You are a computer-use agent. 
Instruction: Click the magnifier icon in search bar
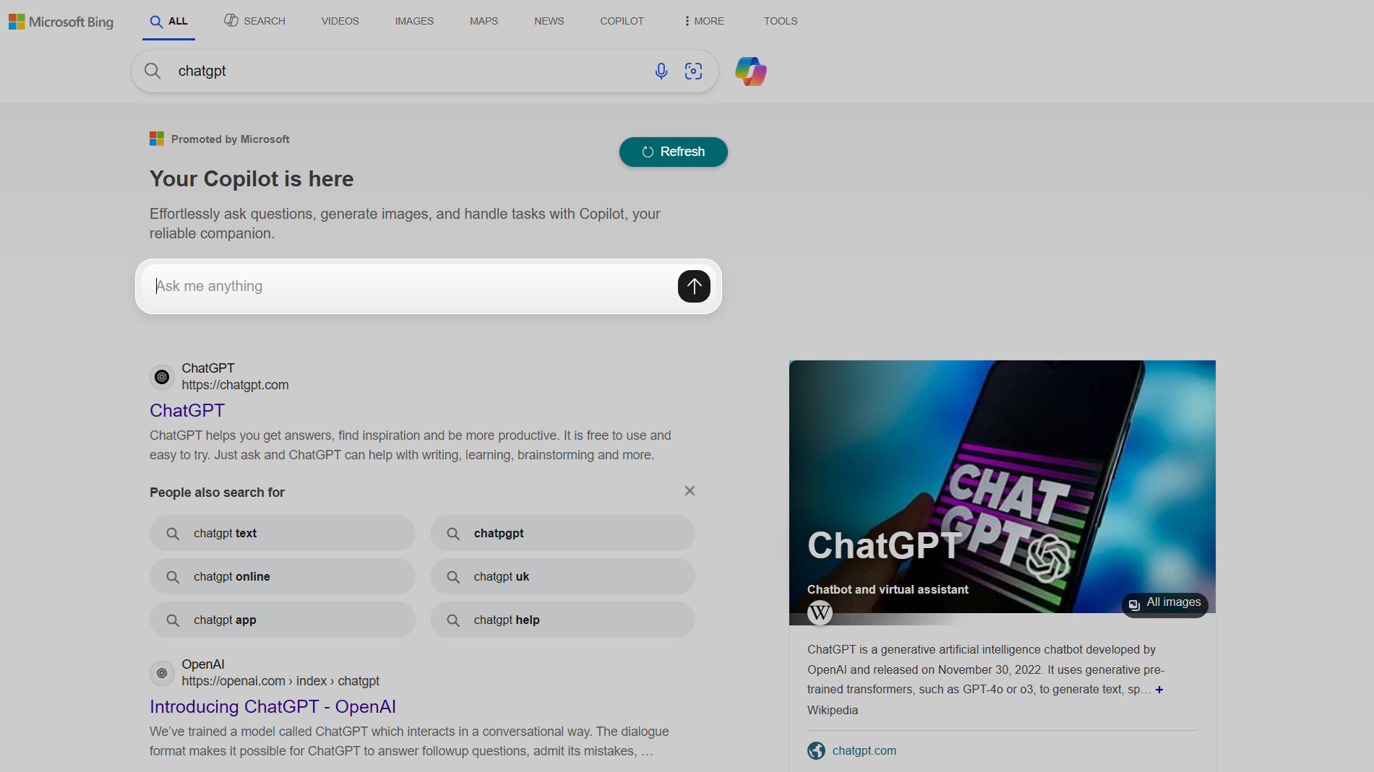pos(153,71)
